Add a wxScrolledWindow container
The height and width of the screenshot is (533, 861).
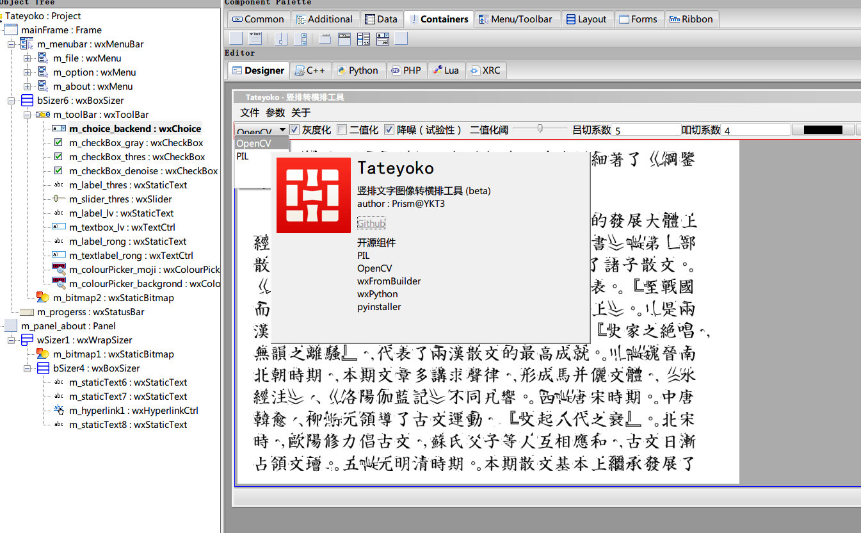tap(301, 39)
